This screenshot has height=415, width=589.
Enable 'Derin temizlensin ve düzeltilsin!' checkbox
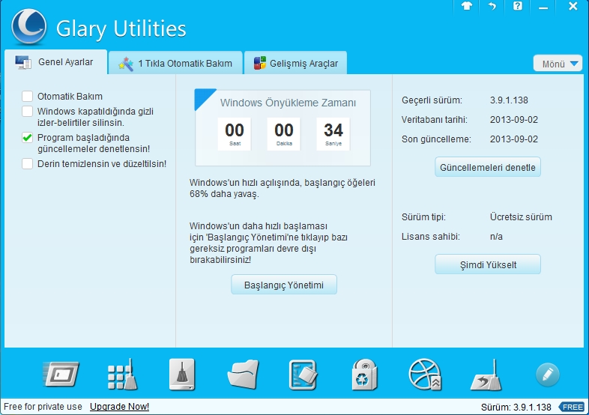click(27, 164)
